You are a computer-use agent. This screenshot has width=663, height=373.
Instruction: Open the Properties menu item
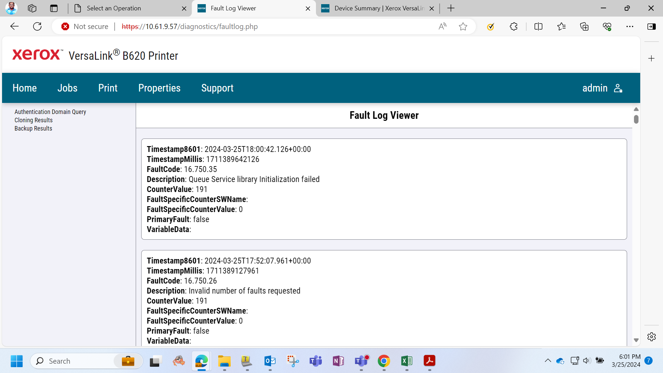point(160,88)
